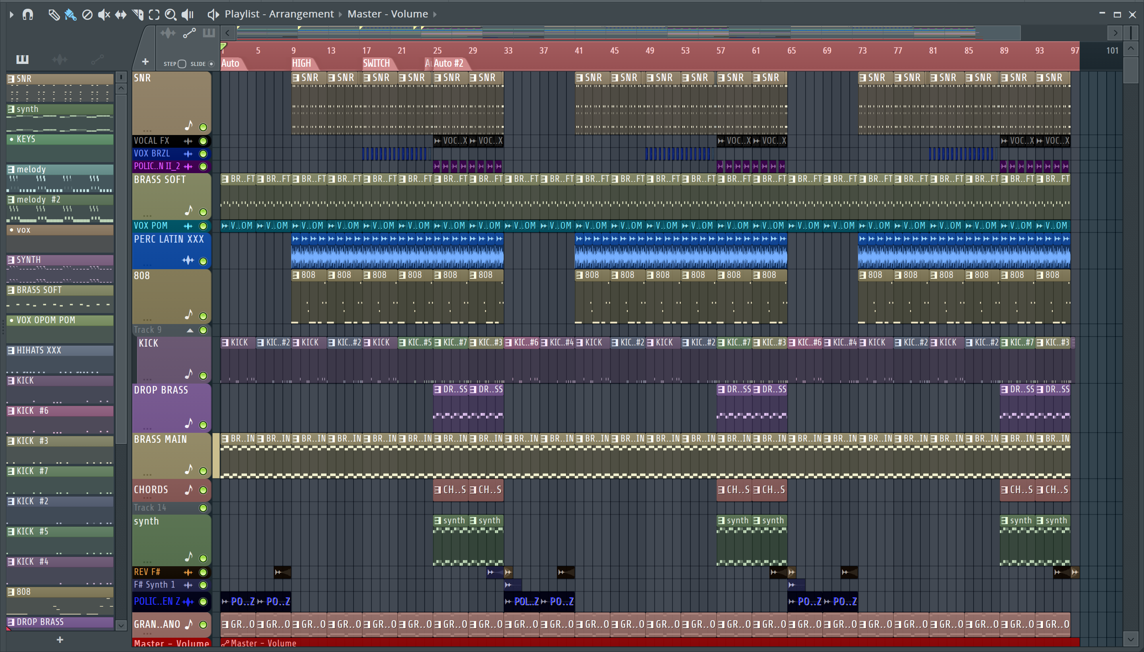Pick the Slice tool

[138, 15]
